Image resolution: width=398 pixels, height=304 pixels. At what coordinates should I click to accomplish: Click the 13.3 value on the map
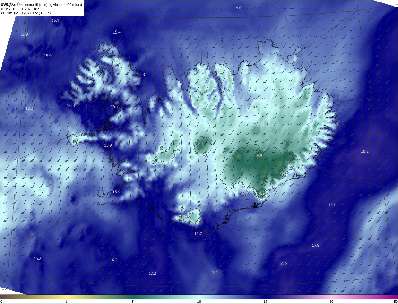[214, 273]
